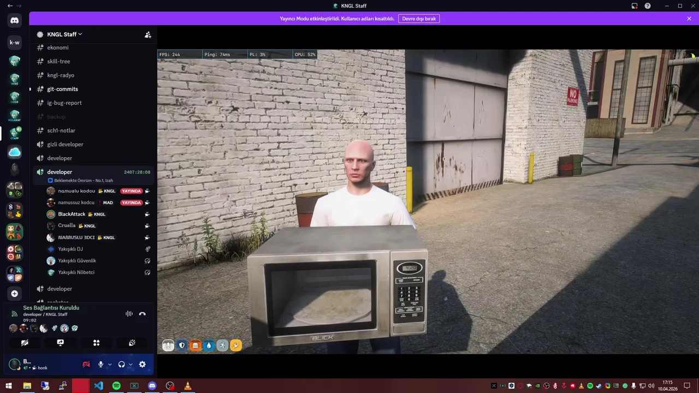This screenshot has height=393, width=699.
Task: Open headphone output options arrow
Action: [131, 364]
